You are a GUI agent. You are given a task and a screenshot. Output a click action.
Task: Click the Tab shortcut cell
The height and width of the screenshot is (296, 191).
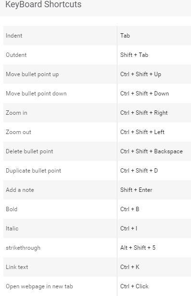click(125, 36)
